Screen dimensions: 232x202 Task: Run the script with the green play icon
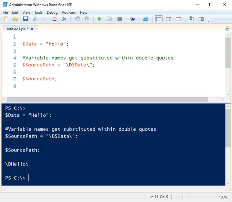coord(100,19)
